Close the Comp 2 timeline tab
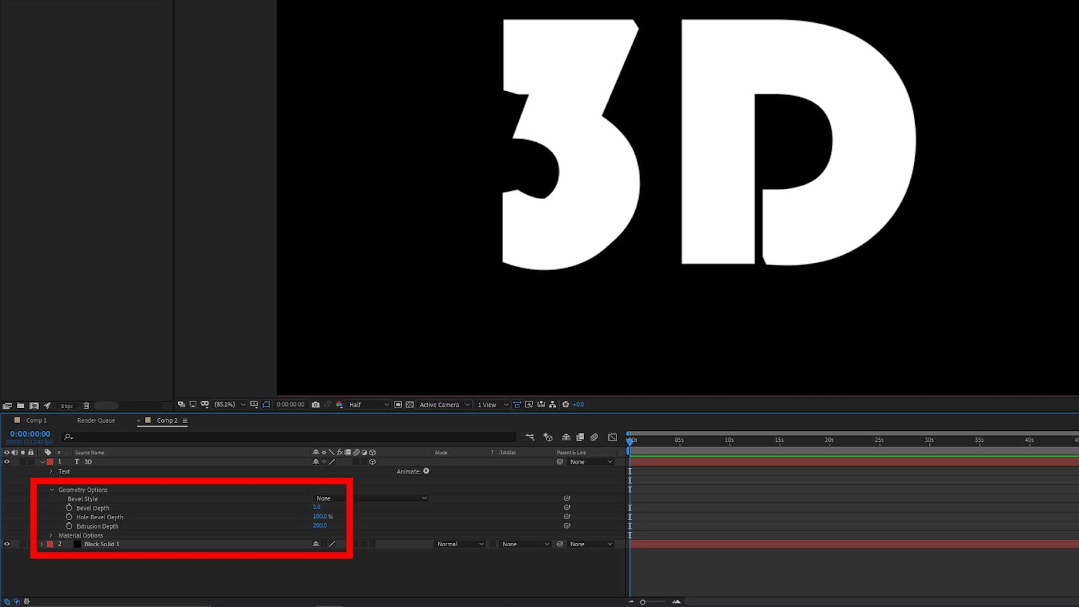 pyautogui.click(x=139, y=421)
